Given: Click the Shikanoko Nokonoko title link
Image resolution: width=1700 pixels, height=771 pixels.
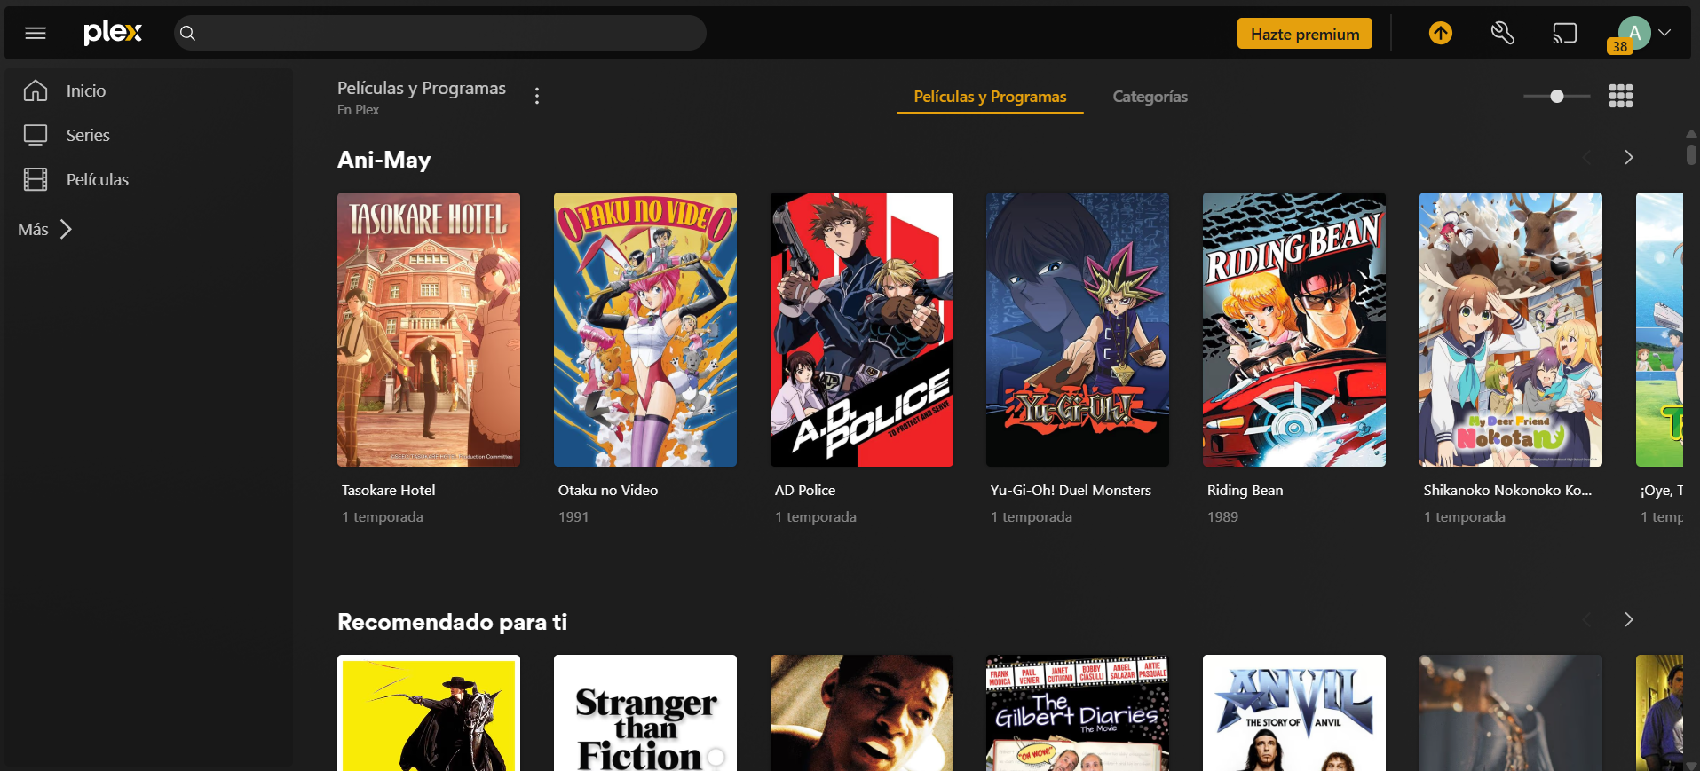Looking at the screenshot, I should (x=1507, y=490).
